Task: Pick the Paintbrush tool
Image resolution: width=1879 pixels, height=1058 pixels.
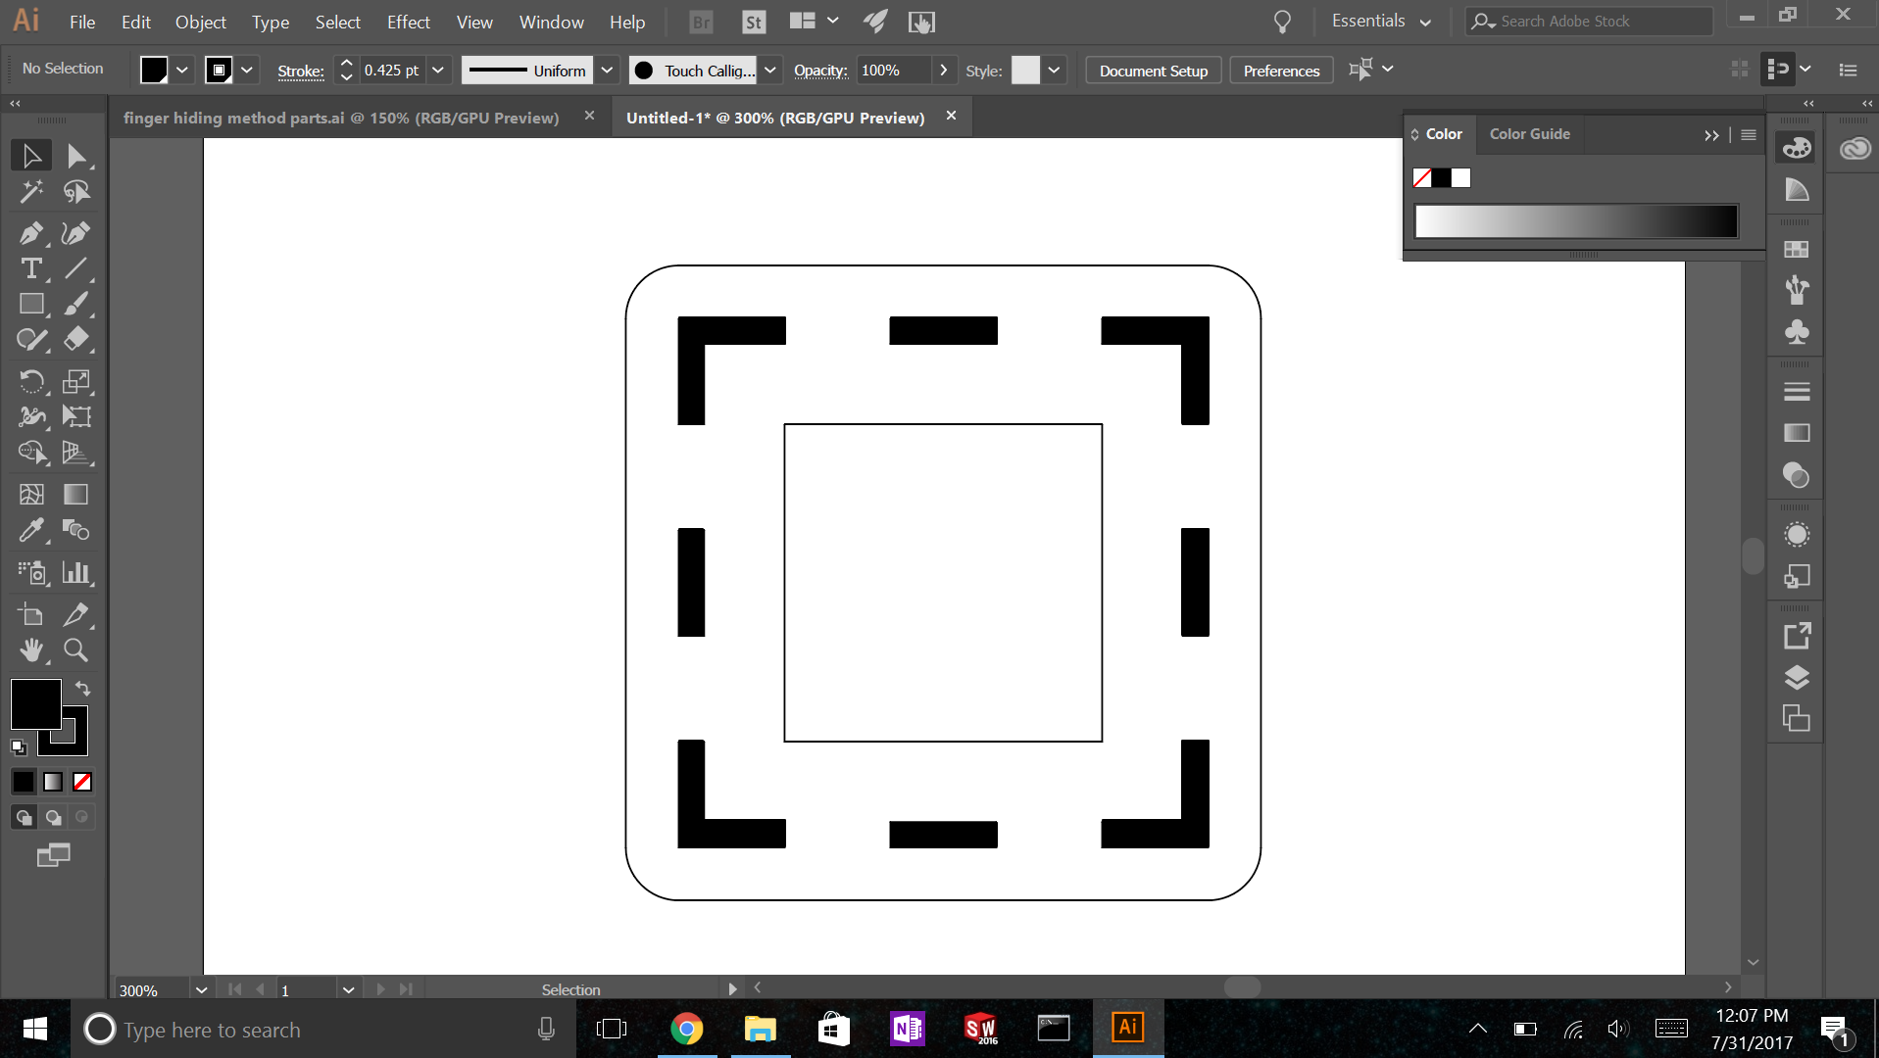Action: coord(75,304)
